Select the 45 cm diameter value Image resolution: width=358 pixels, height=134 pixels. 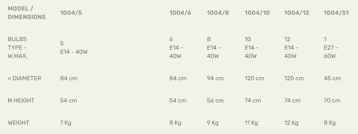[x=332, y=78]
